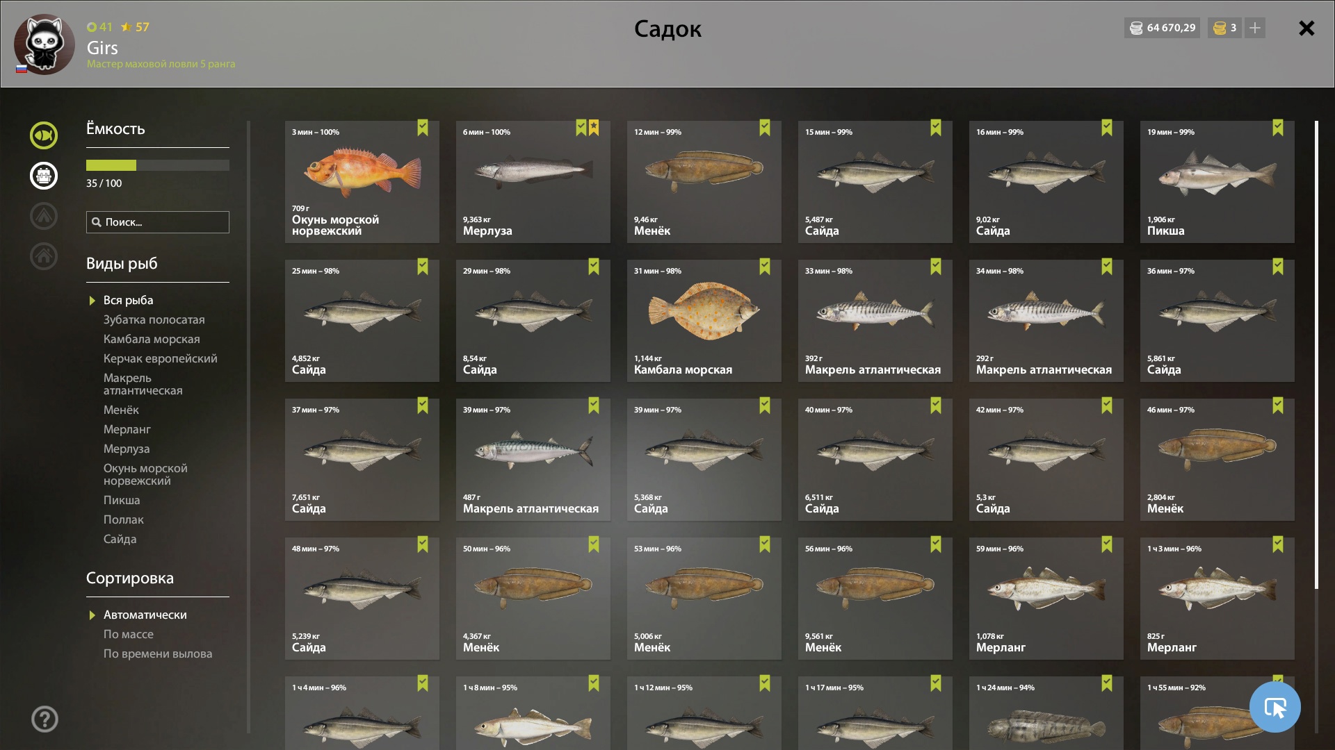Click the Поиск search field
1335x750 pixels.
point(158,222)
